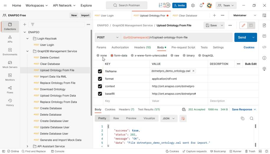Select the binary body radio button
This screenshot has width=270, height=154.
pyautogui.click(x=184, y=55)
